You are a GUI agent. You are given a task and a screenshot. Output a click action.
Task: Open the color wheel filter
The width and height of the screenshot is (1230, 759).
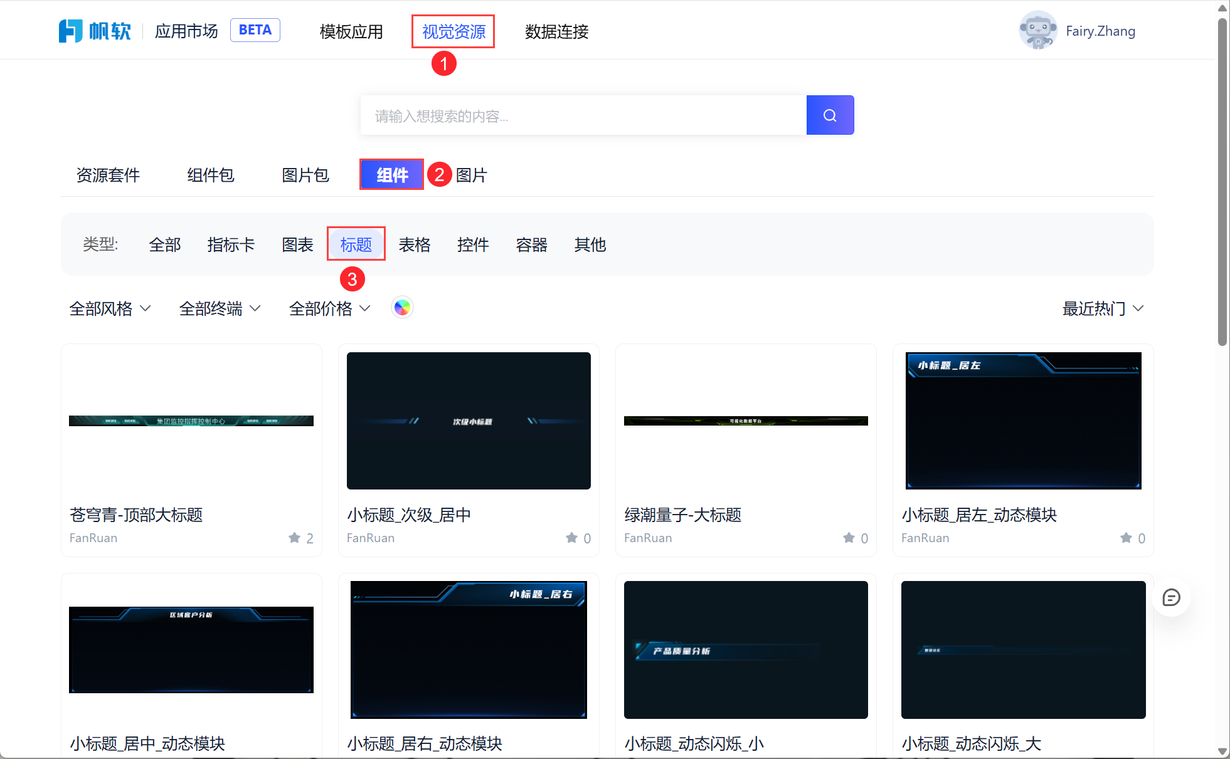click(x=402, y=308)
